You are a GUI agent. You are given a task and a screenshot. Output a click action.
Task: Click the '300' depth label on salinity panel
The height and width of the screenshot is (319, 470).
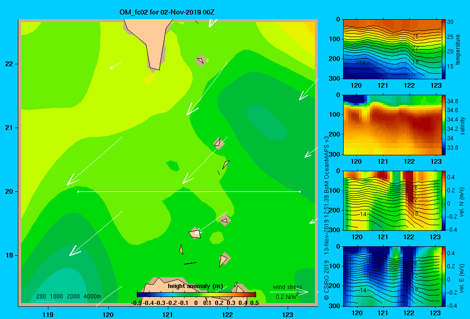point(335,154)
